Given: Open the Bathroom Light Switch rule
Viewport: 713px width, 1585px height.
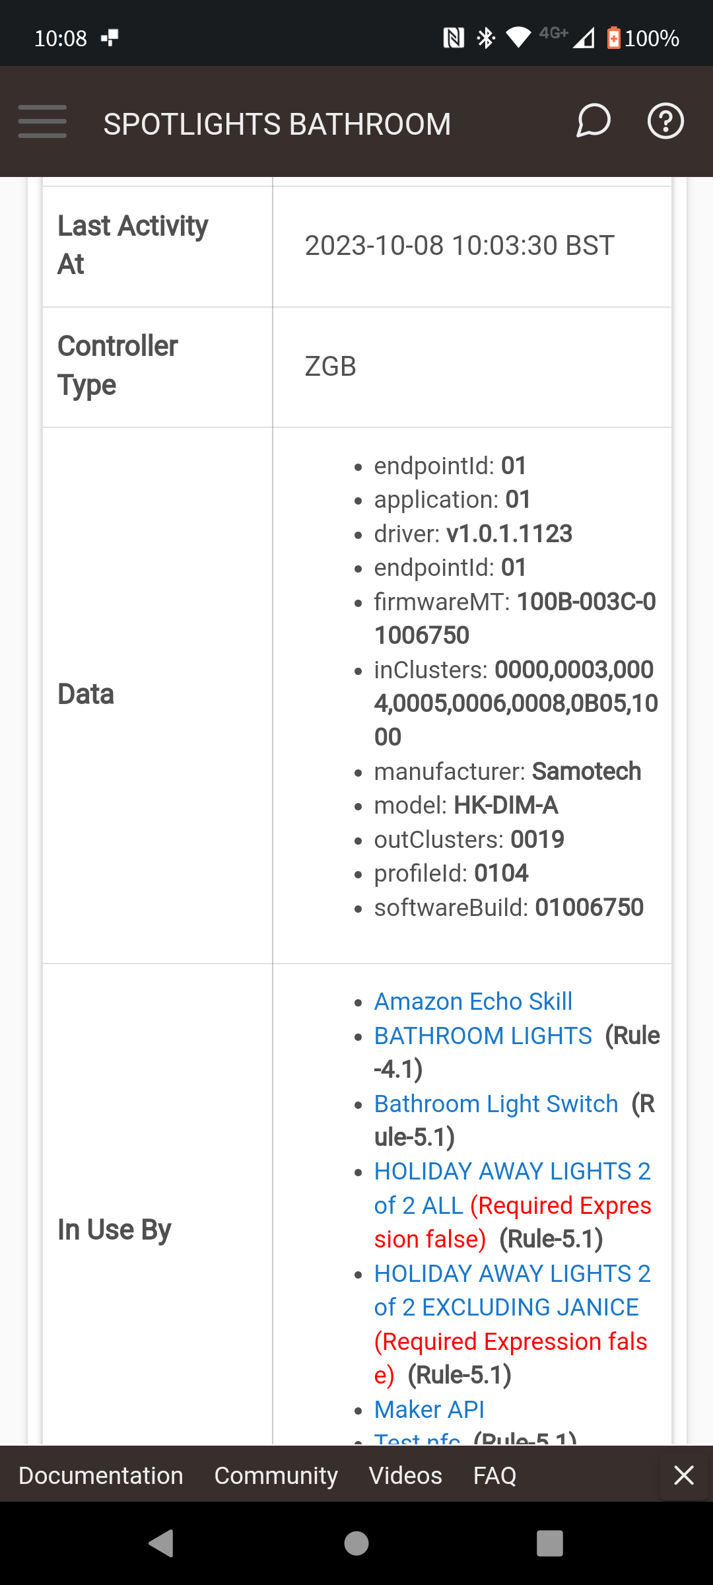Looking at the screenshot, I should [x=496, y=1104].
